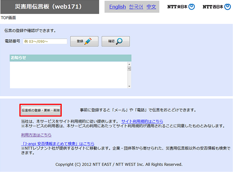This screenshot has width=233, height=172.
Task: Open 伝言板の登録・更新・削除 button
Action: [41, 110]
